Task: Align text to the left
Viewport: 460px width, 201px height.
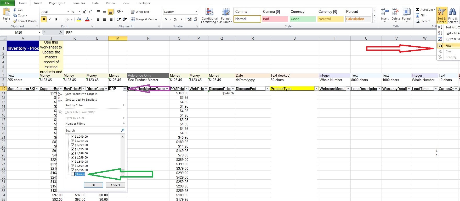Action: (x=99, y=19)
